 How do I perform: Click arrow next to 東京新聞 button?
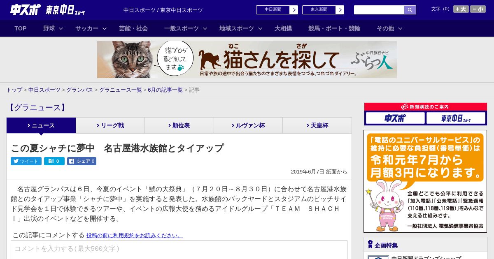pyautogui.click(x=340, y=10)
